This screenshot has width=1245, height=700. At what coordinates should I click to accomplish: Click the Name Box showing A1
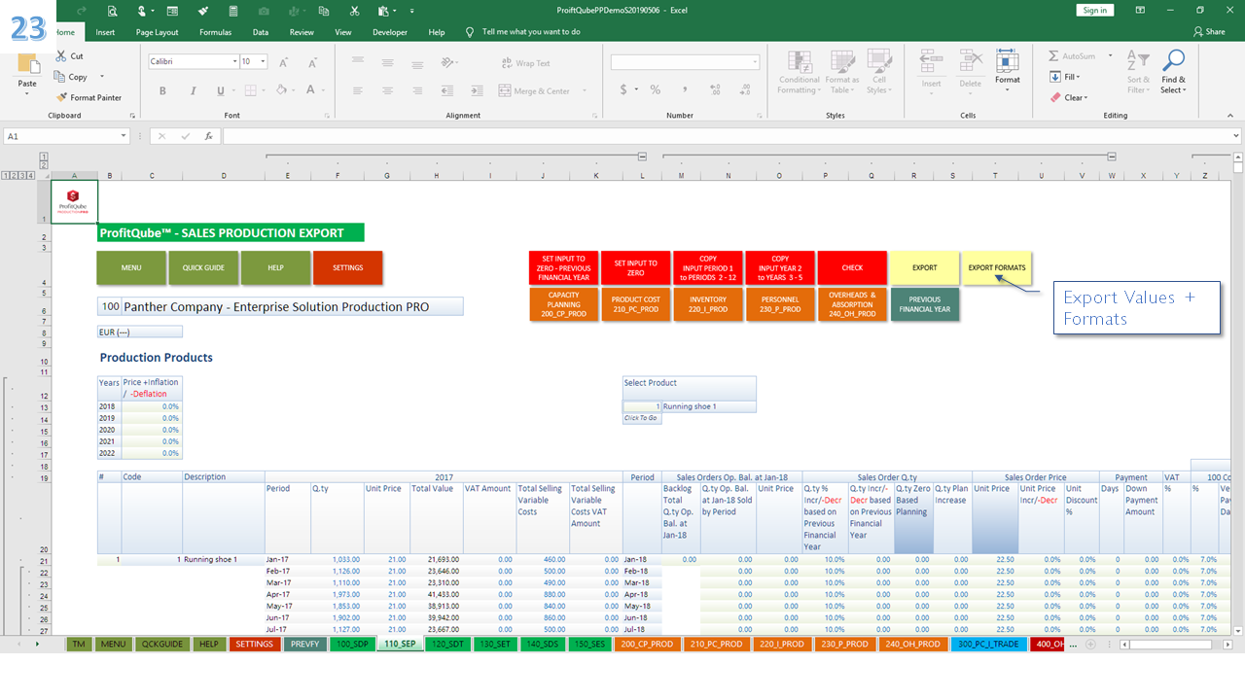click(x=66, y=136)
